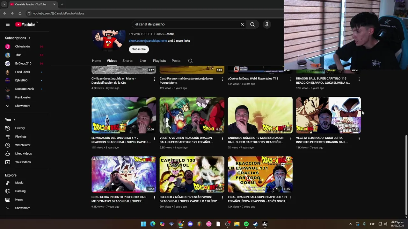Open options for Vegeta vs Jiren video
This screenshot has height=229, width=408.
pyautogui.click(x=223, y=138)
